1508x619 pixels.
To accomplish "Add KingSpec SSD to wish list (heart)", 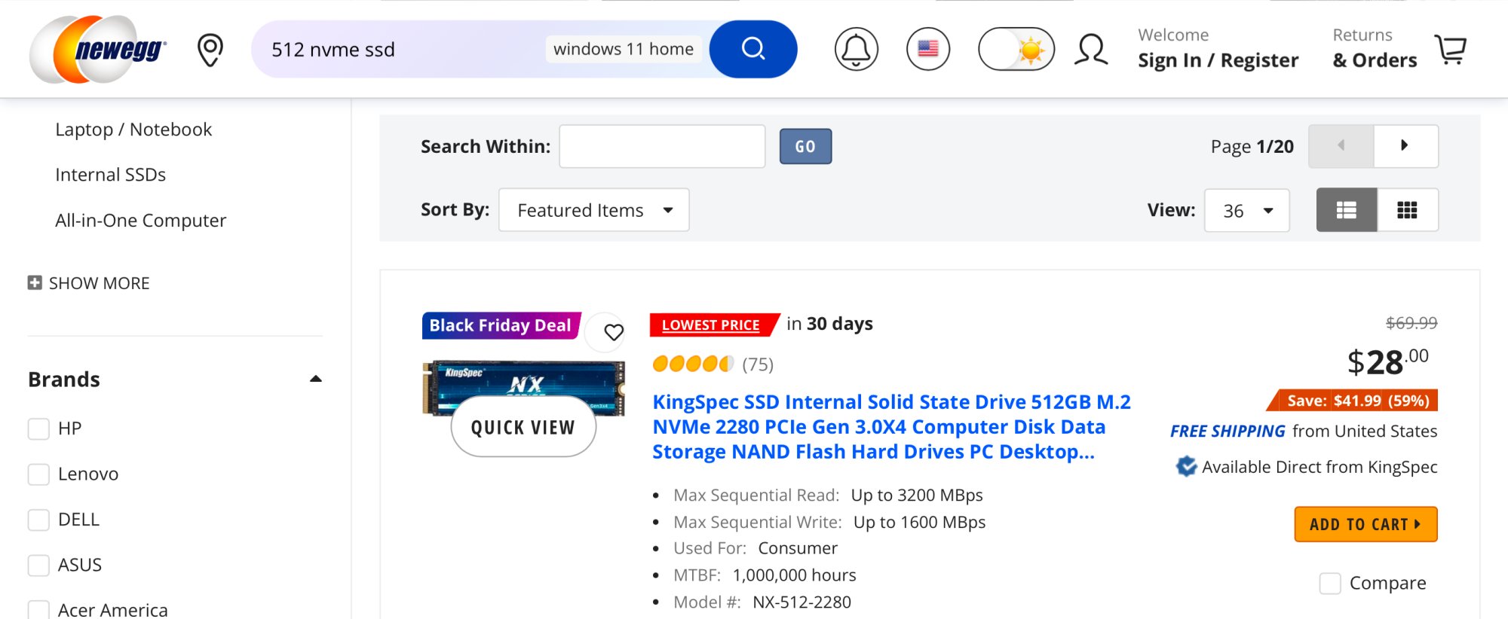I will point(614,332).
